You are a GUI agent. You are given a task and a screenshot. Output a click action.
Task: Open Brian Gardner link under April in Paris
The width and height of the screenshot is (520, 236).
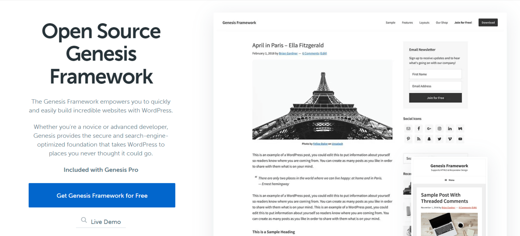click(288, 53)
